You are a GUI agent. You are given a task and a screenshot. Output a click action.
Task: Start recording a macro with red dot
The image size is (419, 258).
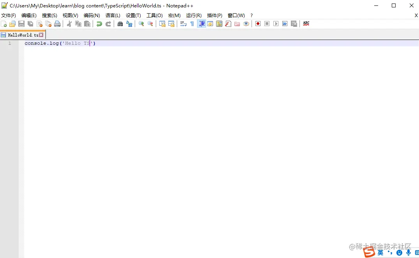[x=258, y=24]
